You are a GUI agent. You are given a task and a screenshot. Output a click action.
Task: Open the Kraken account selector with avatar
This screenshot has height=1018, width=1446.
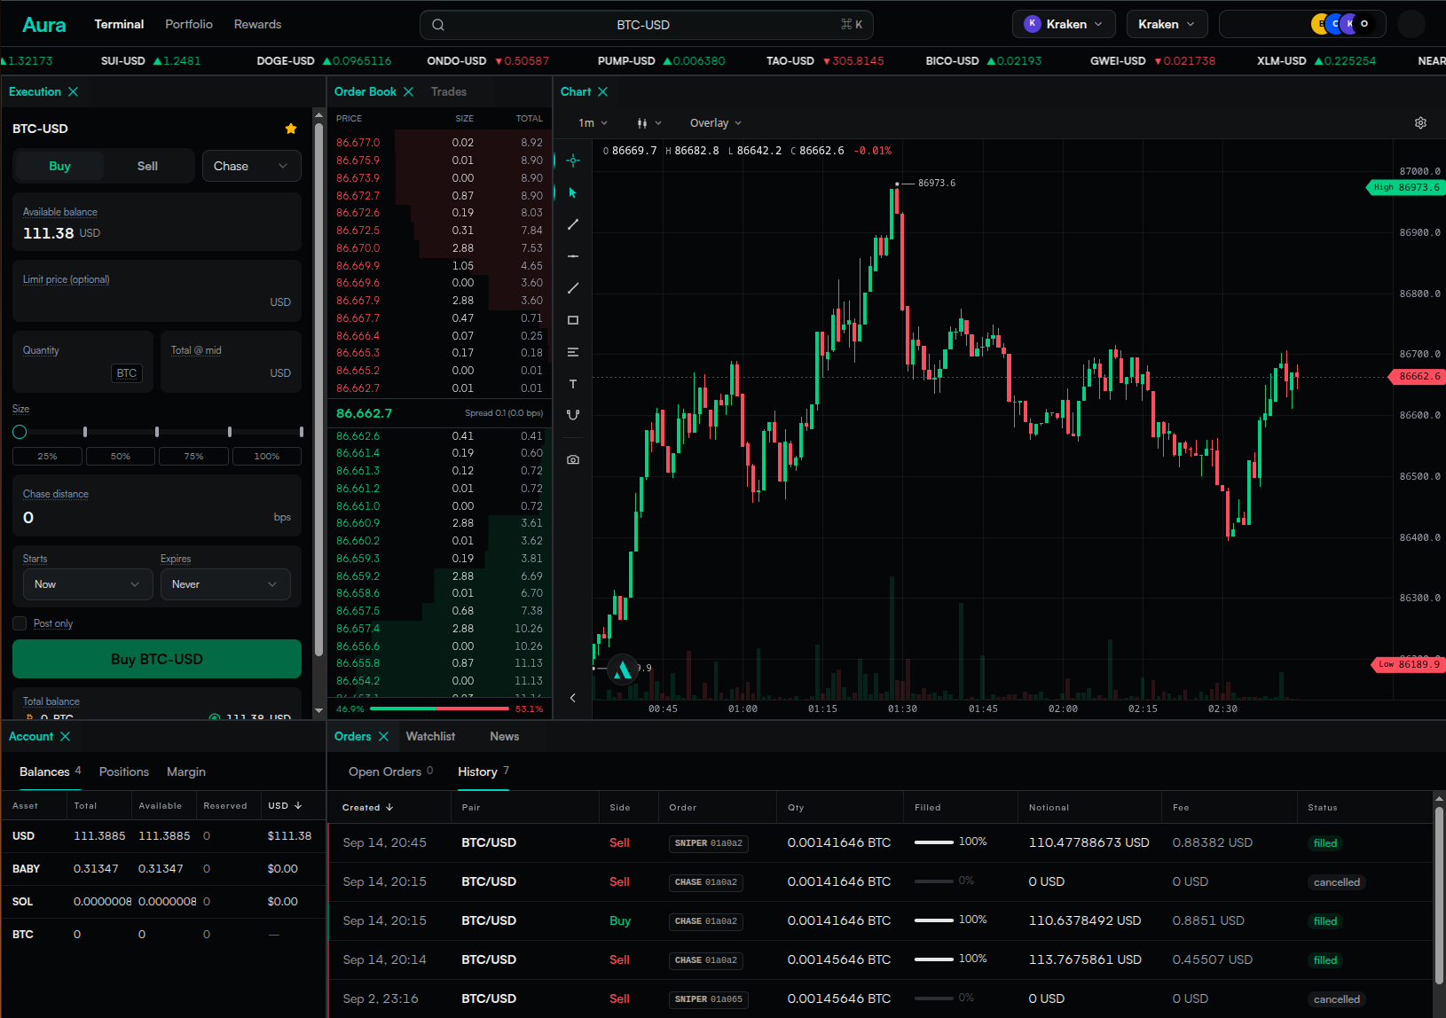tap(1065, 24)
